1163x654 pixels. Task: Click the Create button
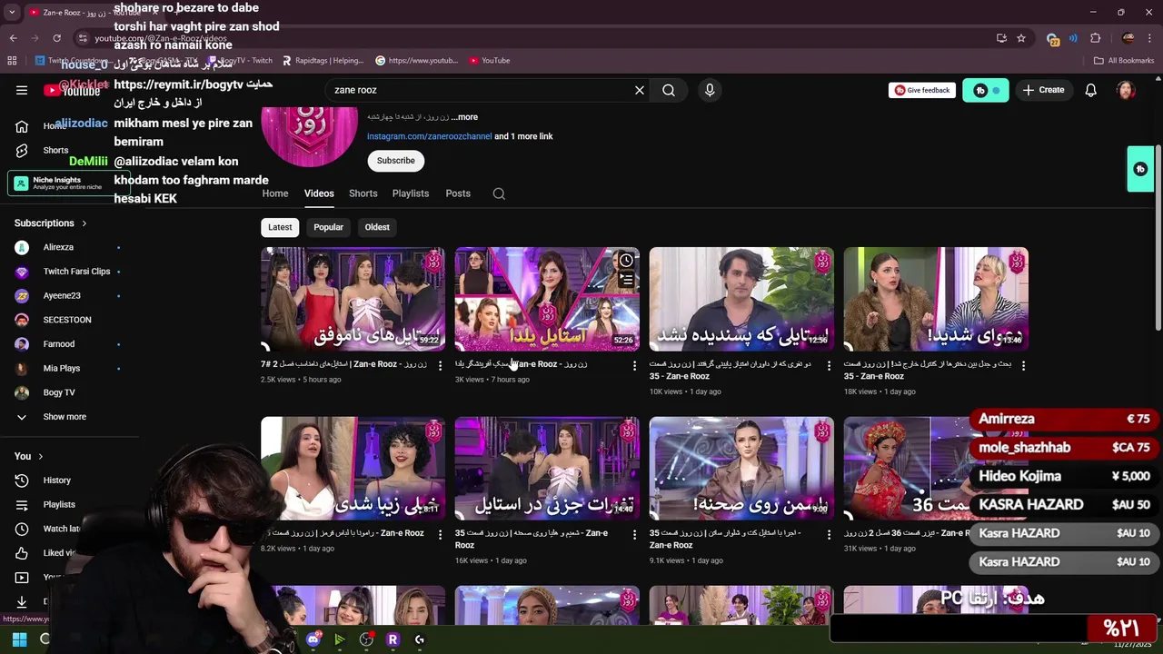tap(1043, 90)
